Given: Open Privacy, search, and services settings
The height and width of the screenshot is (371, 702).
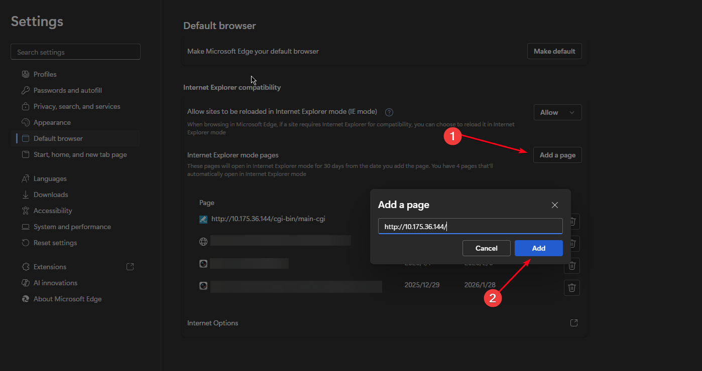Looking at the screenshot, I should 76,106.
